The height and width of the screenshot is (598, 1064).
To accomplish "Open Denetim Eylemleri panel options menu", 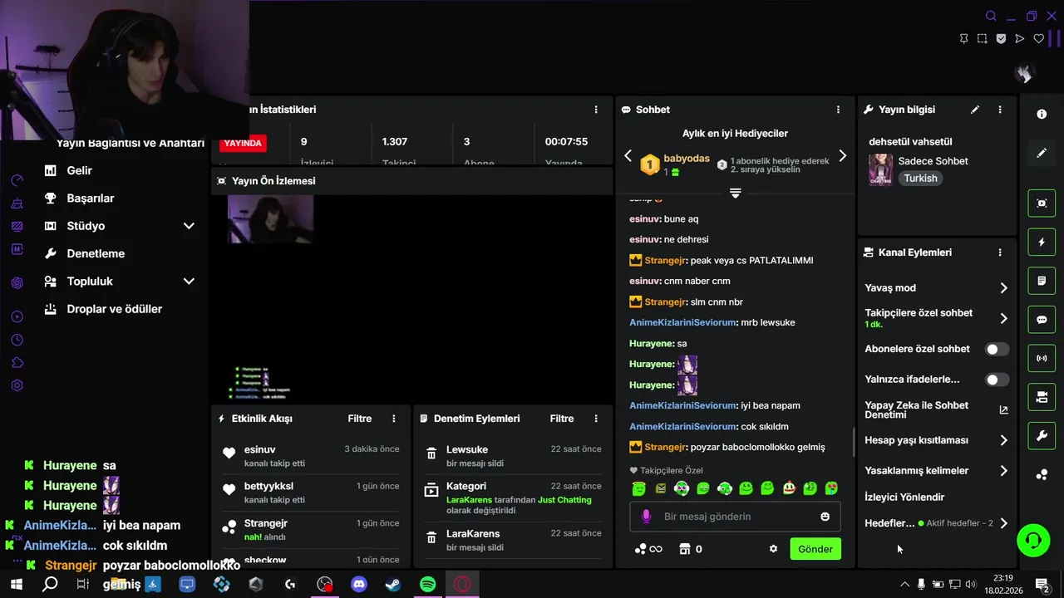I will click(596, 419).
